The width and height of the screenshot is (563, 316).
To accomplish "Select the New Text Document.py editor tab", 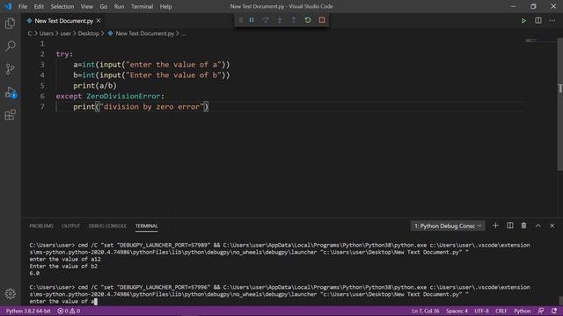I will (64, 21).
